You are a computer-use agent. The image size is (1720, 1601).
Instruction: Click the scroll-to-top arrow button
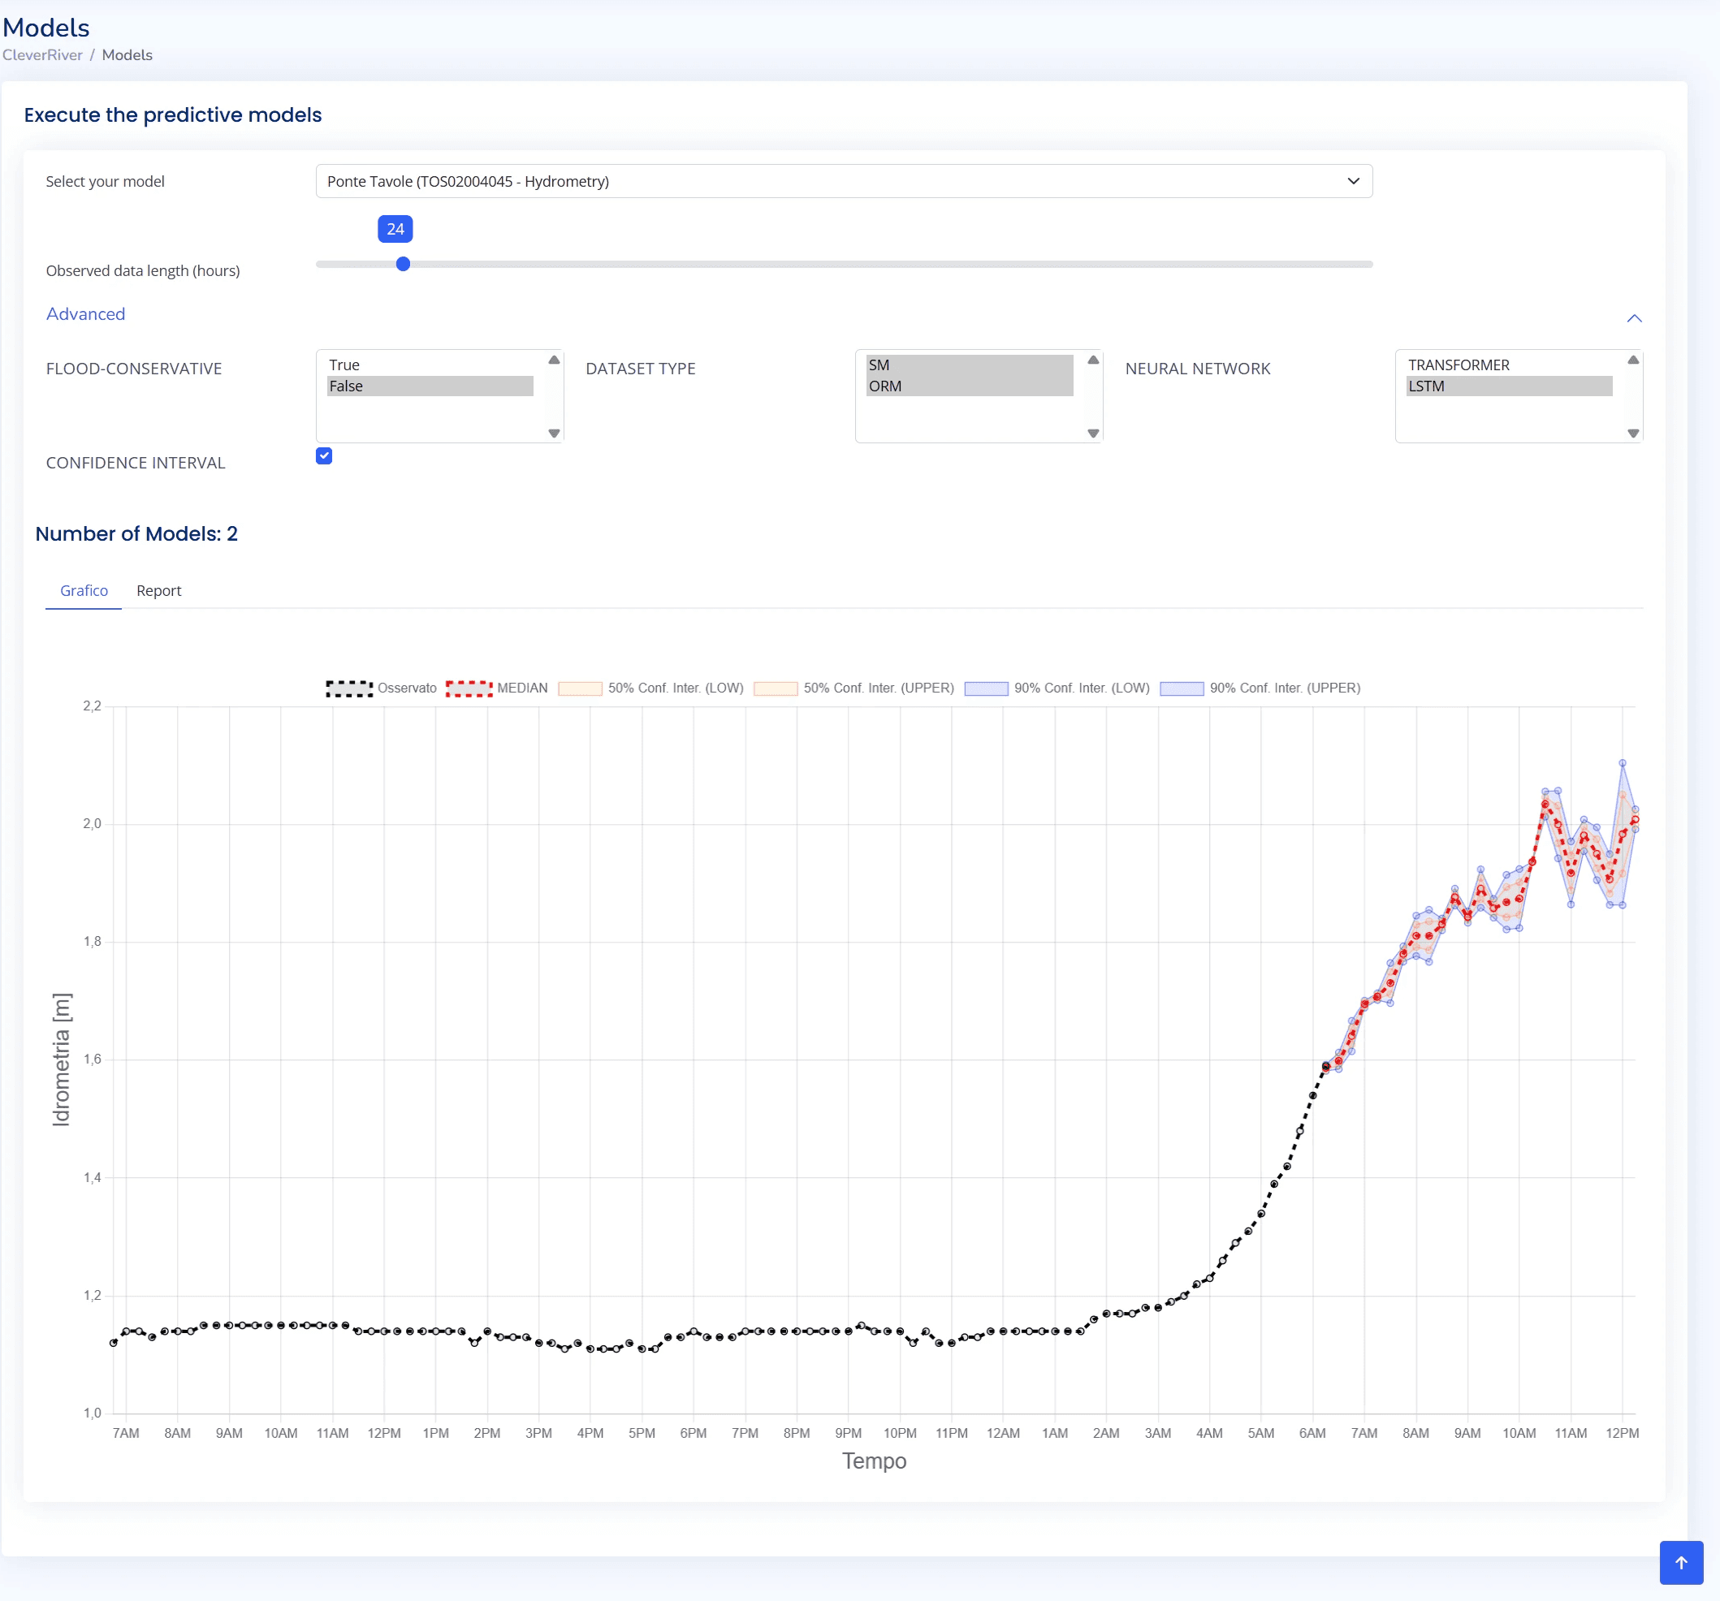coord(1680,1562)
